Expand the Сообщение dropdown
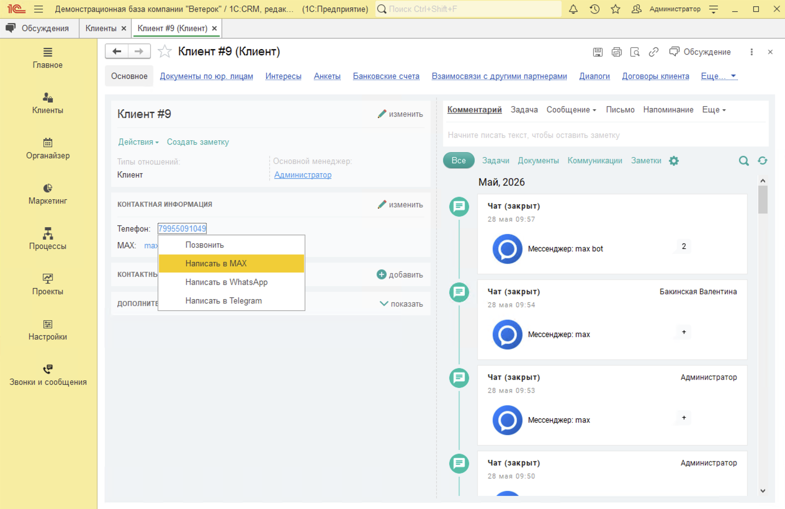The width and height of the screenshot is (785, 509). coord(571,110)
